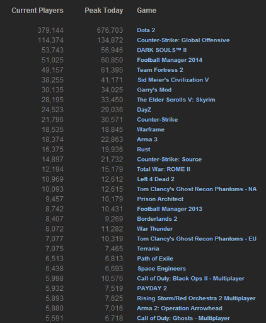The image size is (266, 323).
Task: Select the Team Fortress 2 link
Action: click(160, 70)
